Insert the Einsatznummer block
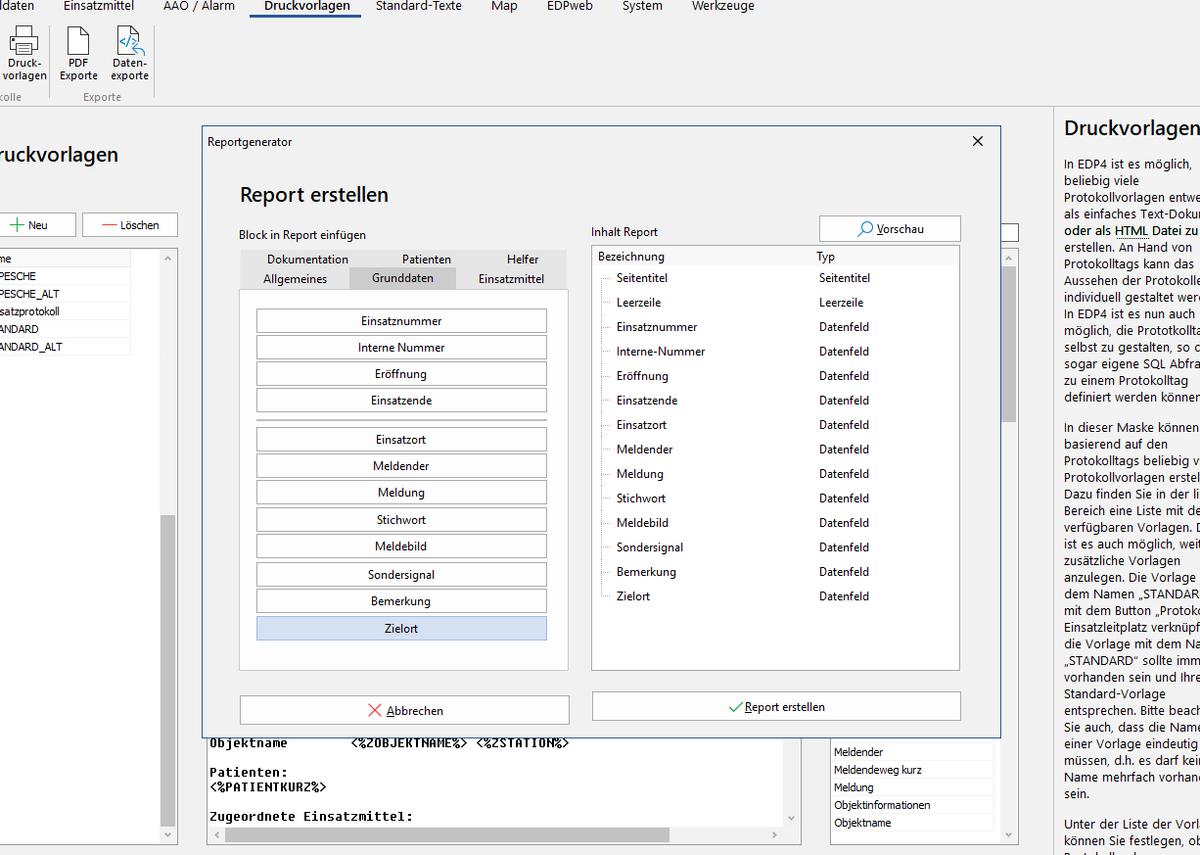The width and height of the screenshot is (1200, 855). [401, 321]
